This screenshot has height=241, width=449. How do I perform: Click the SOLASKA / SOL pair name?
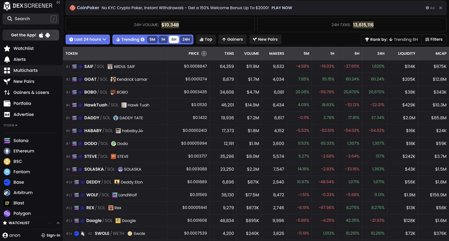pyautogui.click(x=100, y=169)
